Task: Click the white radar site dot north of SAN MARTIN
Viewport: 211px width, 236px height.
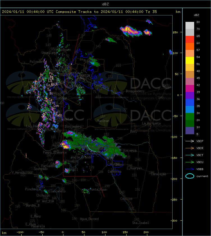Action: pyautogui.click(x=72, y=64)
